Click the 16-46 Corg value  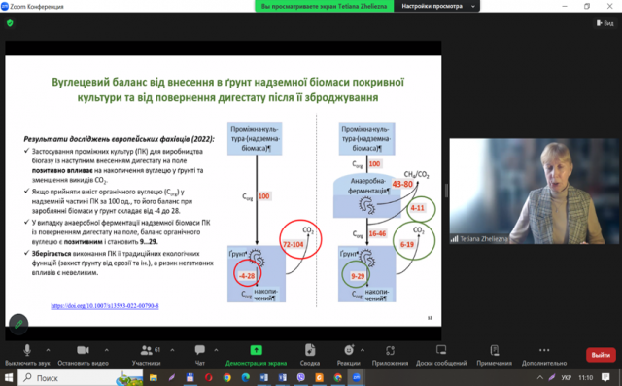(x=377, y=233)
